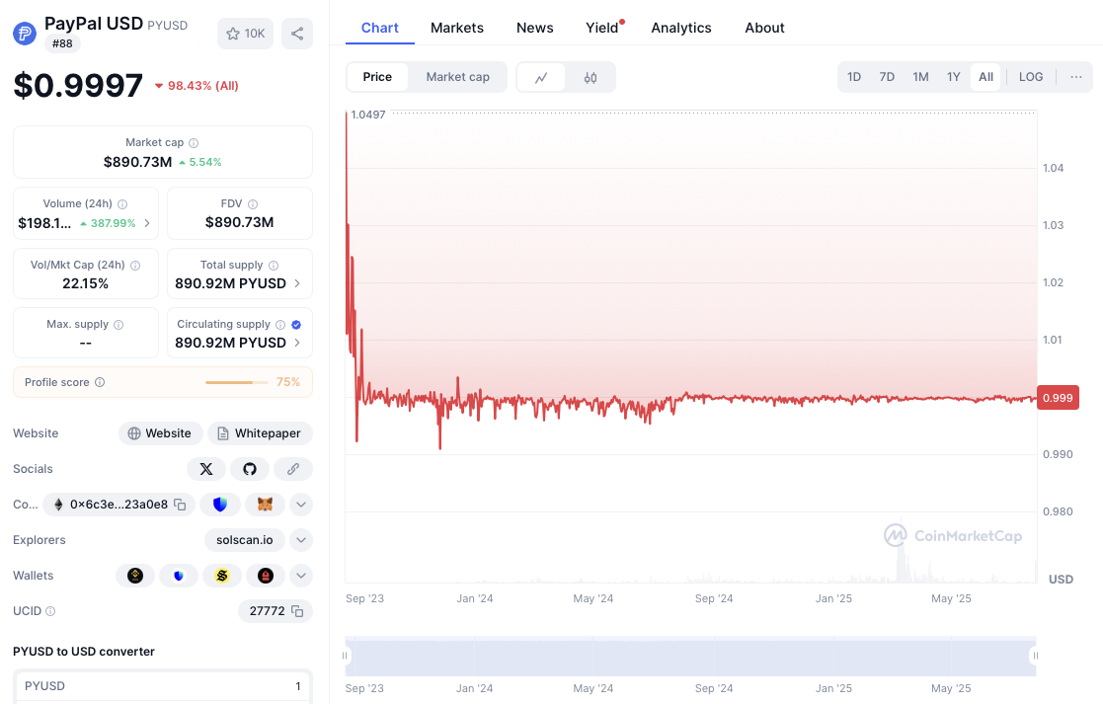Open the Chart tab
This screenshot has height=704, width=1103.
(x=380, y=28)
